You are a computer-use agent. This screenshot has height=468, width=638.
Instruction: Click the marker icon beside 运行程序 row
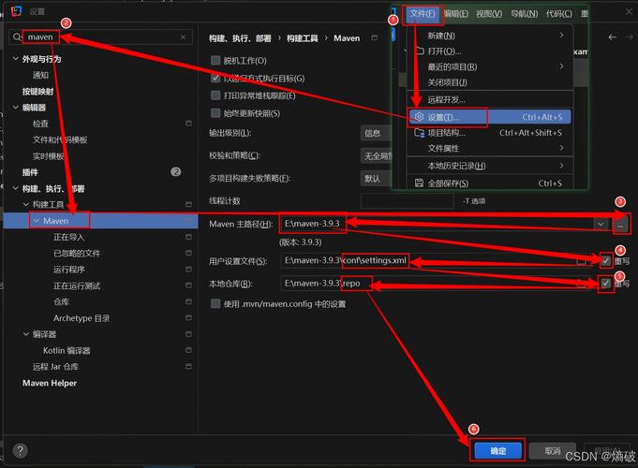pos(188,270)
